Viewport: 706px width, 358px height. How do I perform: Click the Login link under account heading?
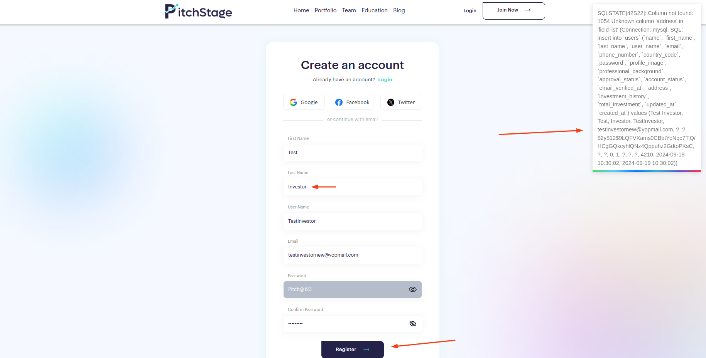(385, 80)
